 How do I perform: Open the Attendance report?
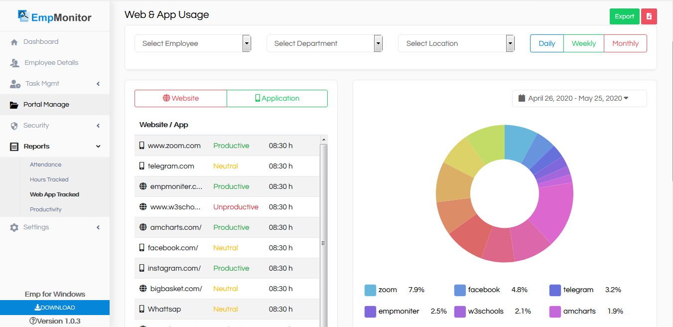coord(45,164)
